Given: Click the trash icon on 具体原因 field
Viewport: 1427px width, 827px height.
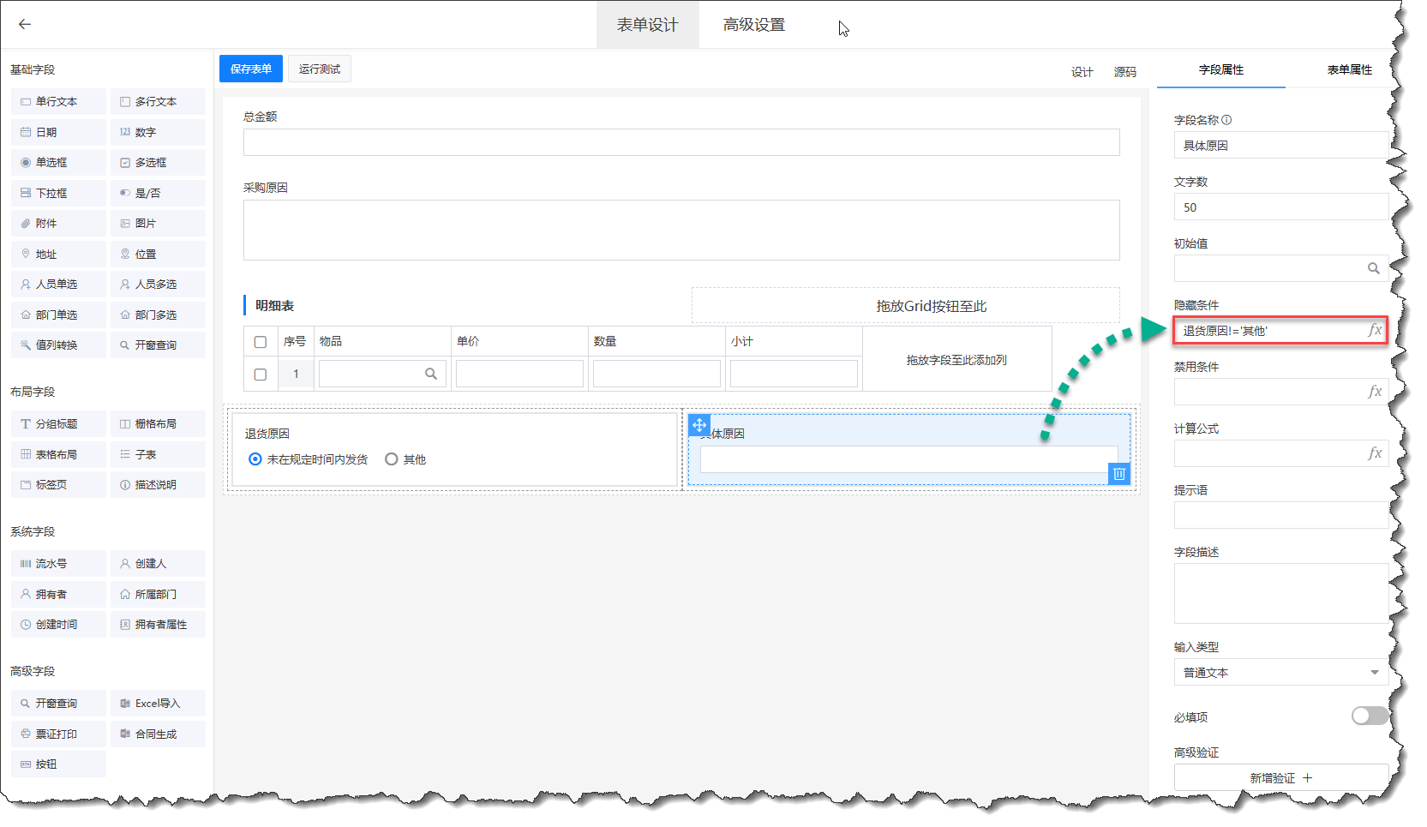Looking at the screenshot, I should (1118, 474).
